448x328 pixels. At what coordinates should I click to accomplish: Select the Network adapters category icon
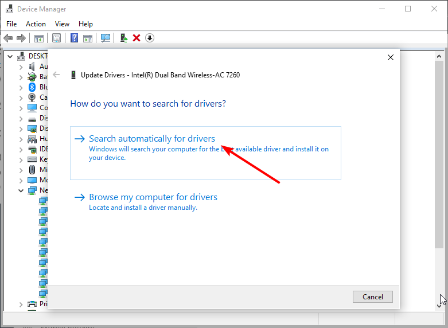(x=32, y=190)
